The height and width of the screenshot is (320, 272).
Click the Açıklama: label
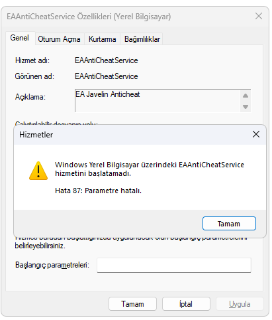coord(30,97)
